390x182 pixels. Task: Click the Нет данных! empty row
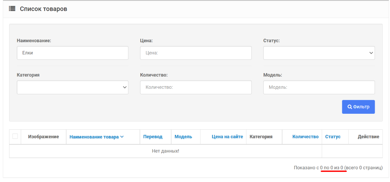coord(165,151)
